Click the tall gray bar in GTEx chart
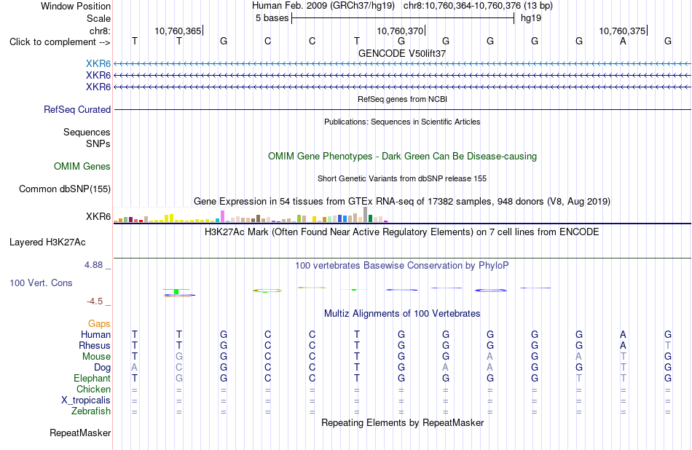Screen dimensions: 692x450 pyautogui.click(x=365, y=214)
